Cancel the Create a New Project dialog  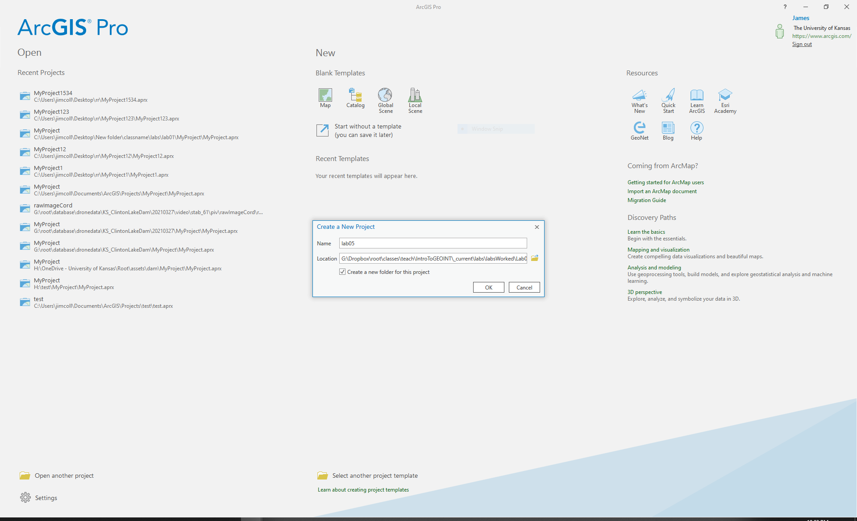[x=524, y=287]
